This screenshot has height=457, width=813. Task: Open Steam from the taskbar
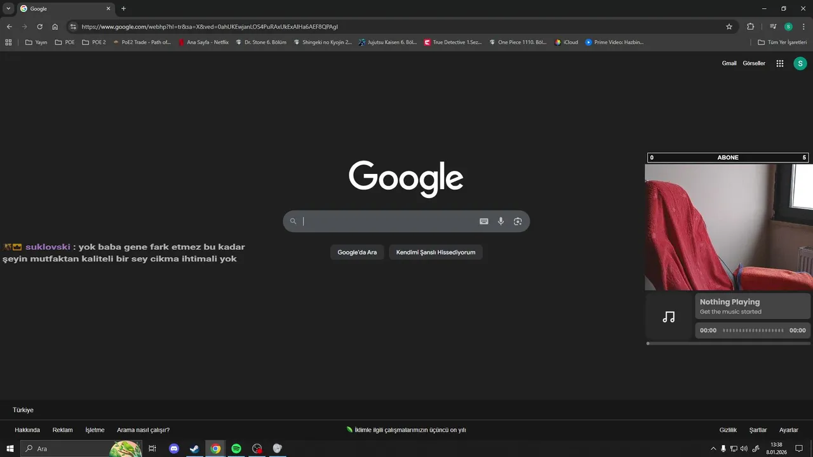pyautogui.click(x=194, y=449)
